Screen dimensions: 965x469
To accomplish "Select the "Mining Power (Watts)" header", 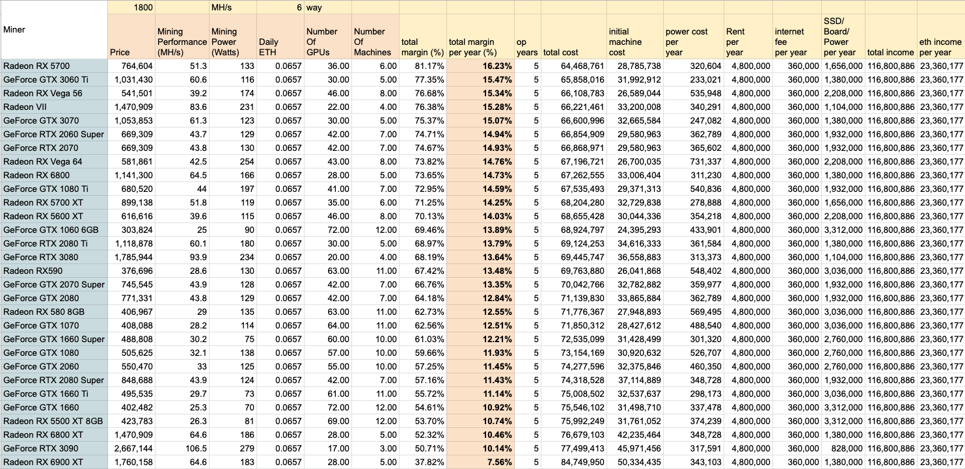I will [232, 37].
